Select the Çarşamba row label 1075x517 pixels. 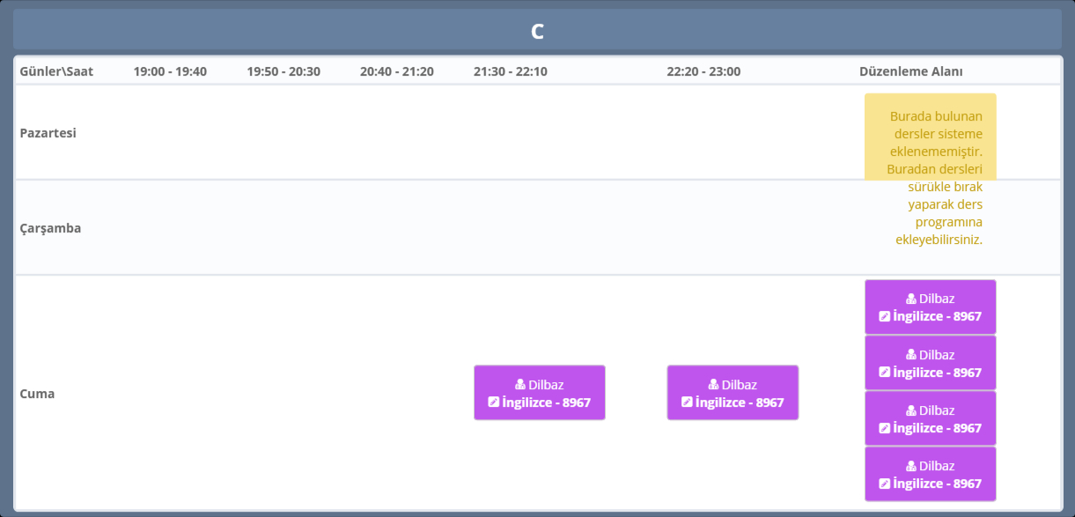tap(50, 228)
